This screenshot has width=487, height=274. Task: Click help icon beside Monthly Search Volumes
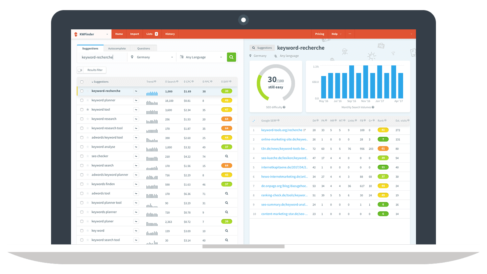click(373, 107)
